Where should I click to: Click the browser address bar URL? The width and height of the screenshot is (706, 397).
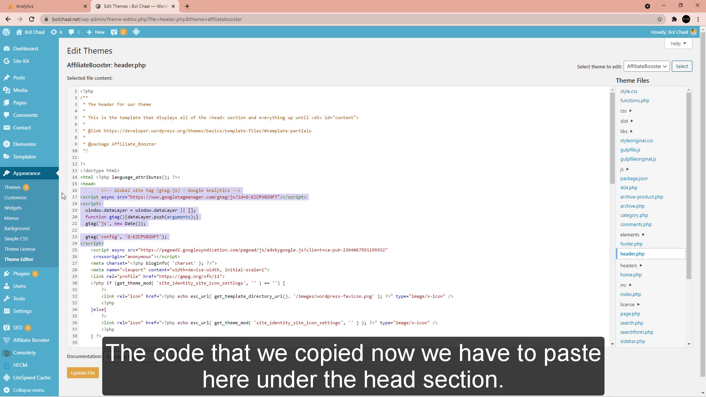click(x=147, y=19)
